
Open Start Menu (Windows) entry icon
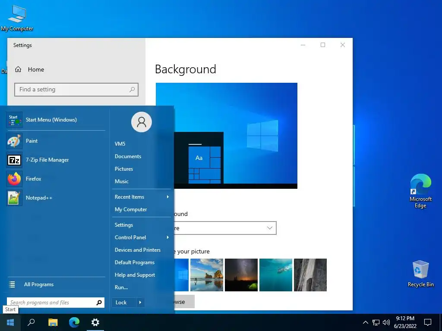point(14,120)
